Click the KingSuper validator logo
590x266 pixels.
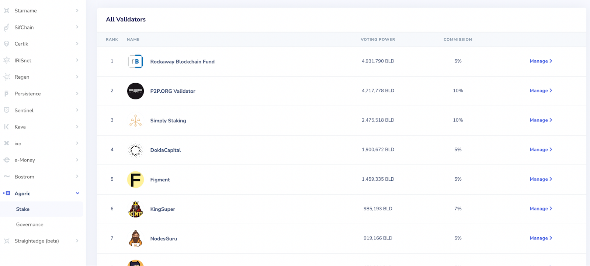135,209
